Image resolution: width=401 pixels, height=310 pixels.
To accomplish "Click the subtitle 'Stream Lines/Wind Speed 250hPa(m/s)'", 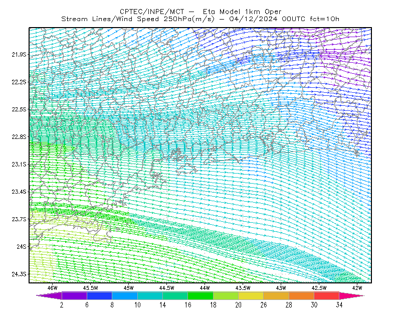I will click(137, 19).
